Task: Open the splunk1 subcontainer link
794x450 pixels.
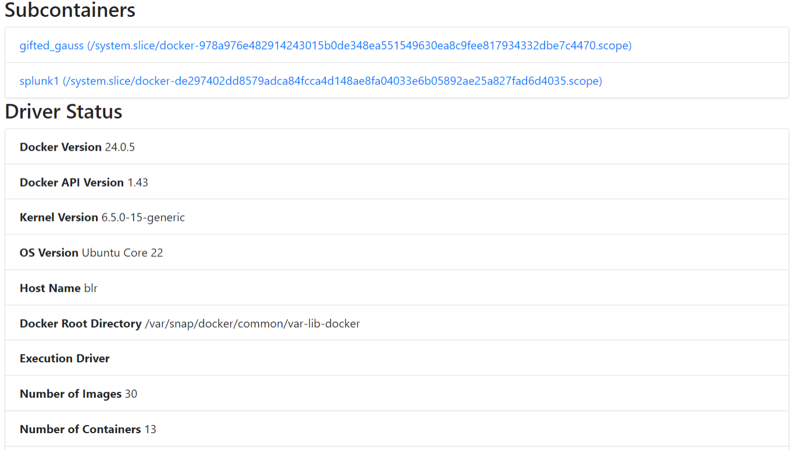Action: click(310, 81)
